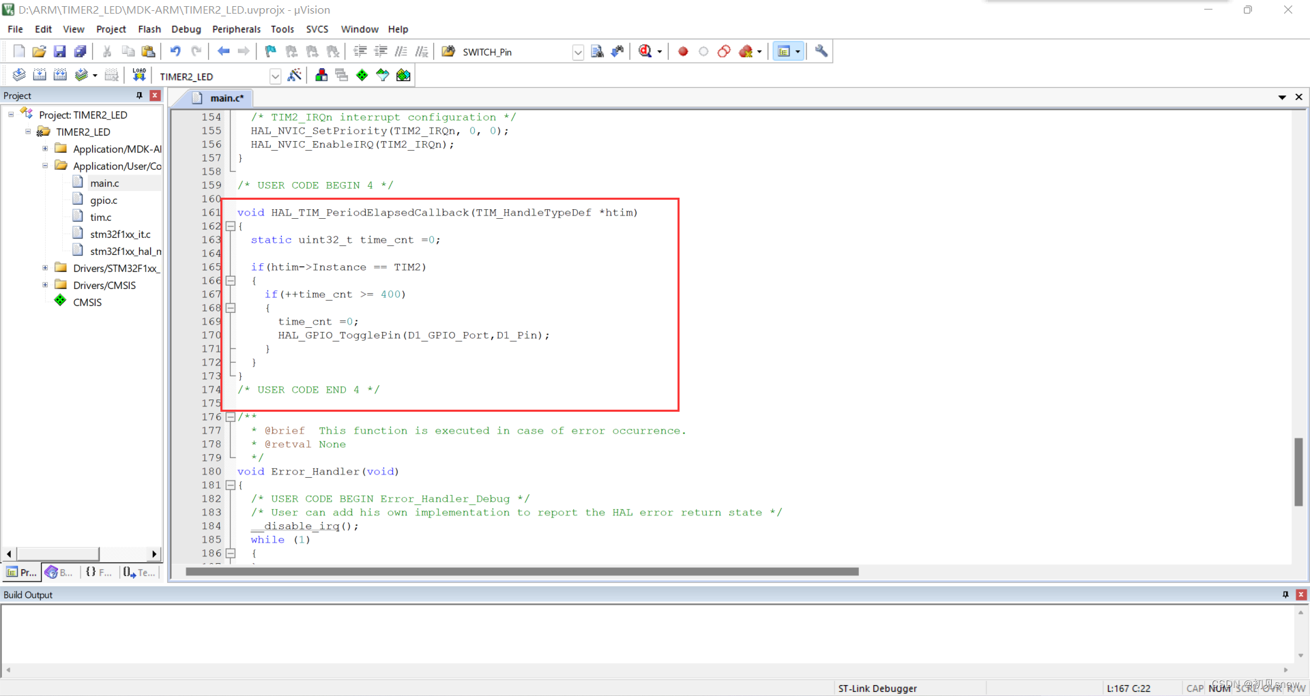Select stm32f1xx_it.c in the project tree
Screen dimensions: 1310x696
120,234
